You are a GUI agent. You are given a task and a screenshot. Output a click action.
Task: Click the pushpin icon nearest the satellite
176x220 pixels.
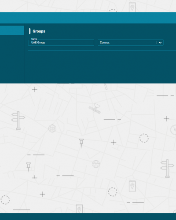click(x=81, y=143)
